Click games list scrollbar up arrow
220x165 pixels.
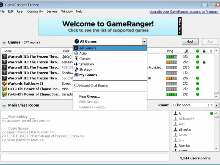click(x=216, y=51)
